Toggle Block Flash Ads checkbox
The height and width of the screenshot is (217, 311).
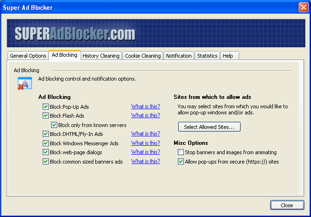click(46, 116)
